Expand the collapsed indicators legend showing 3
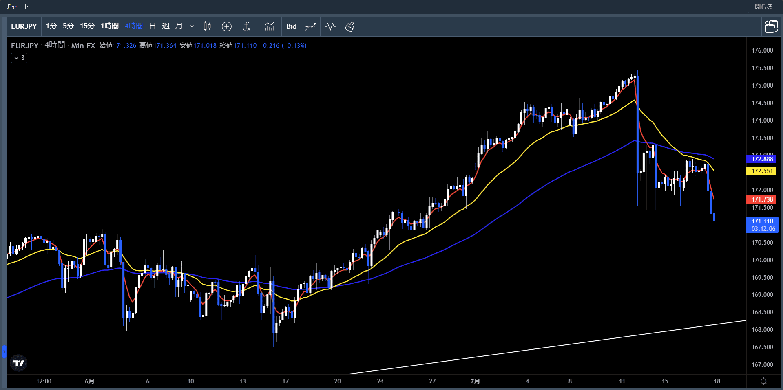783x390 pixels. 19,58
